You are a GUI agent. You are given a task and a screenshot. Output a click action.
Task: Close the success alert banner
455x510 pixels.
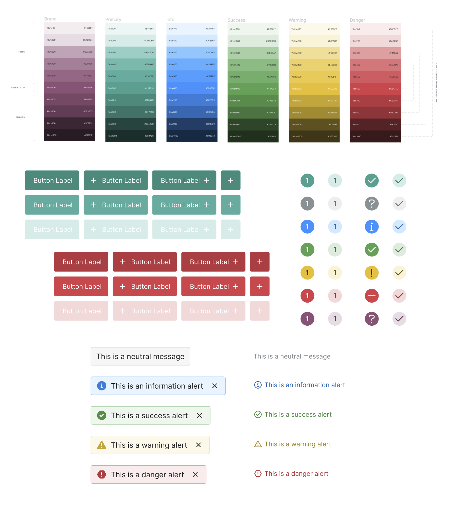point(199,415)
